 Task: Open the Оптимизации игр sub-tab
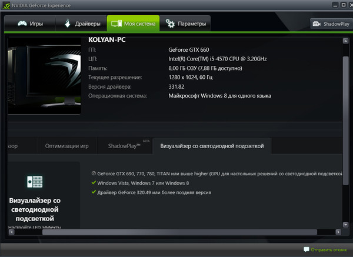coord(67,146)
